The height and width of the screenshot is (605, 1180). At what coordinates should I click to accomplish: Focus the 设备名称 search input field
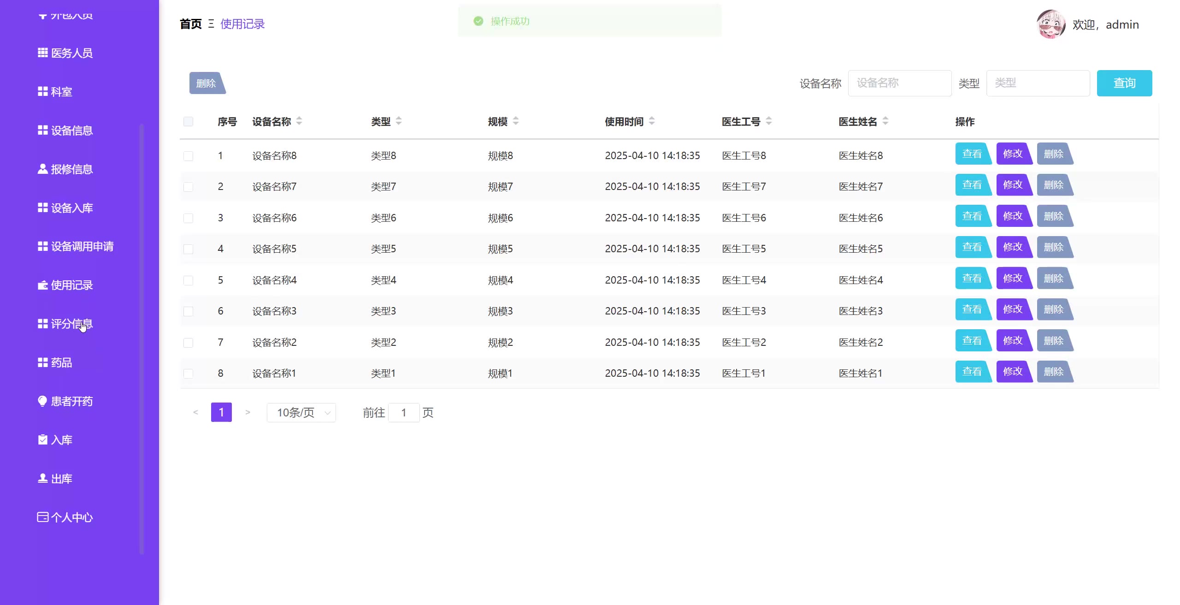point(899,83)
